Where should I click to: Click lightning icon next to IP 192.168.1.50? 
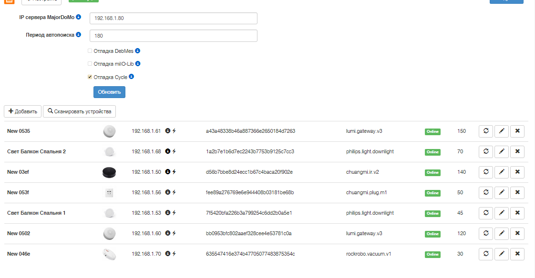click(174, 172)
